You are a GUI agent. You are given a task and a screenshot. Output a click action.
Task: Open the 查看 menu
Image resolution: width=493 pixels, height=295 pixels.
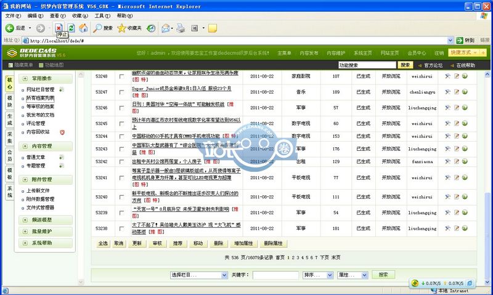click(57, 16)
